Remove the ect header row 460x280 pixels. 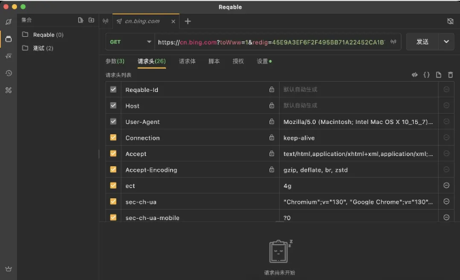[x=446, y=185]
